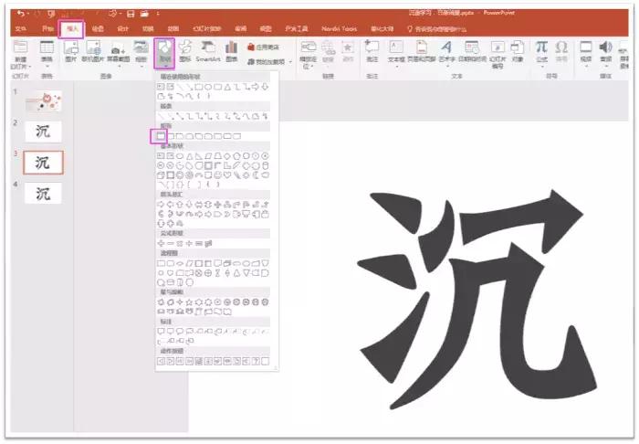Screen dimensions: 639x444
Task: Pick the Oval shape in Basic Shapes
Action: coord(180,155)
